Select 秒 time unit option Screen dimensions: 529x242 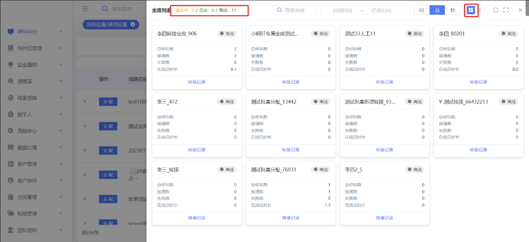tap(453, 10)
